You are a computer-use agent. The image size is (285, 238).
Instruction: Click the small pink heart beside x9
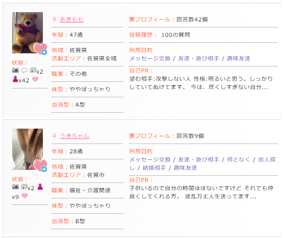pyautogui.click(x=25, y=196)
